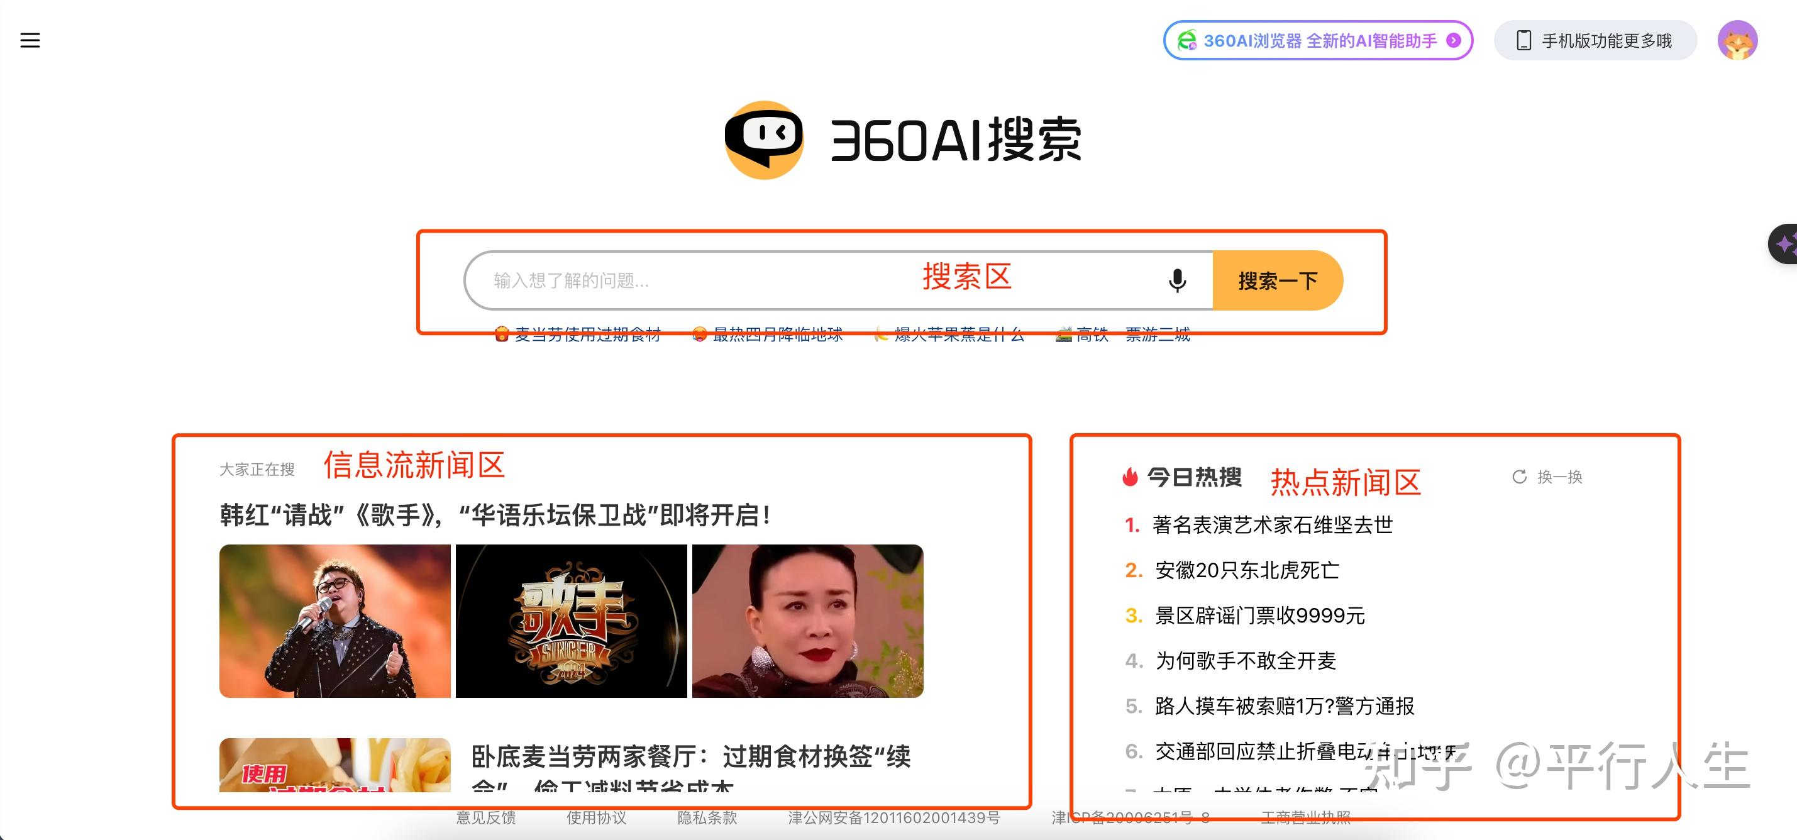Click the 360AI browser promo banner
The width and height of the screenshot is (1797, 840).
pyautogui.click(x=1318, y=40)
